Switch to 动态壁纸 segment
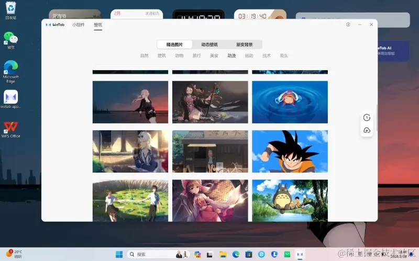 click(210, 44)
